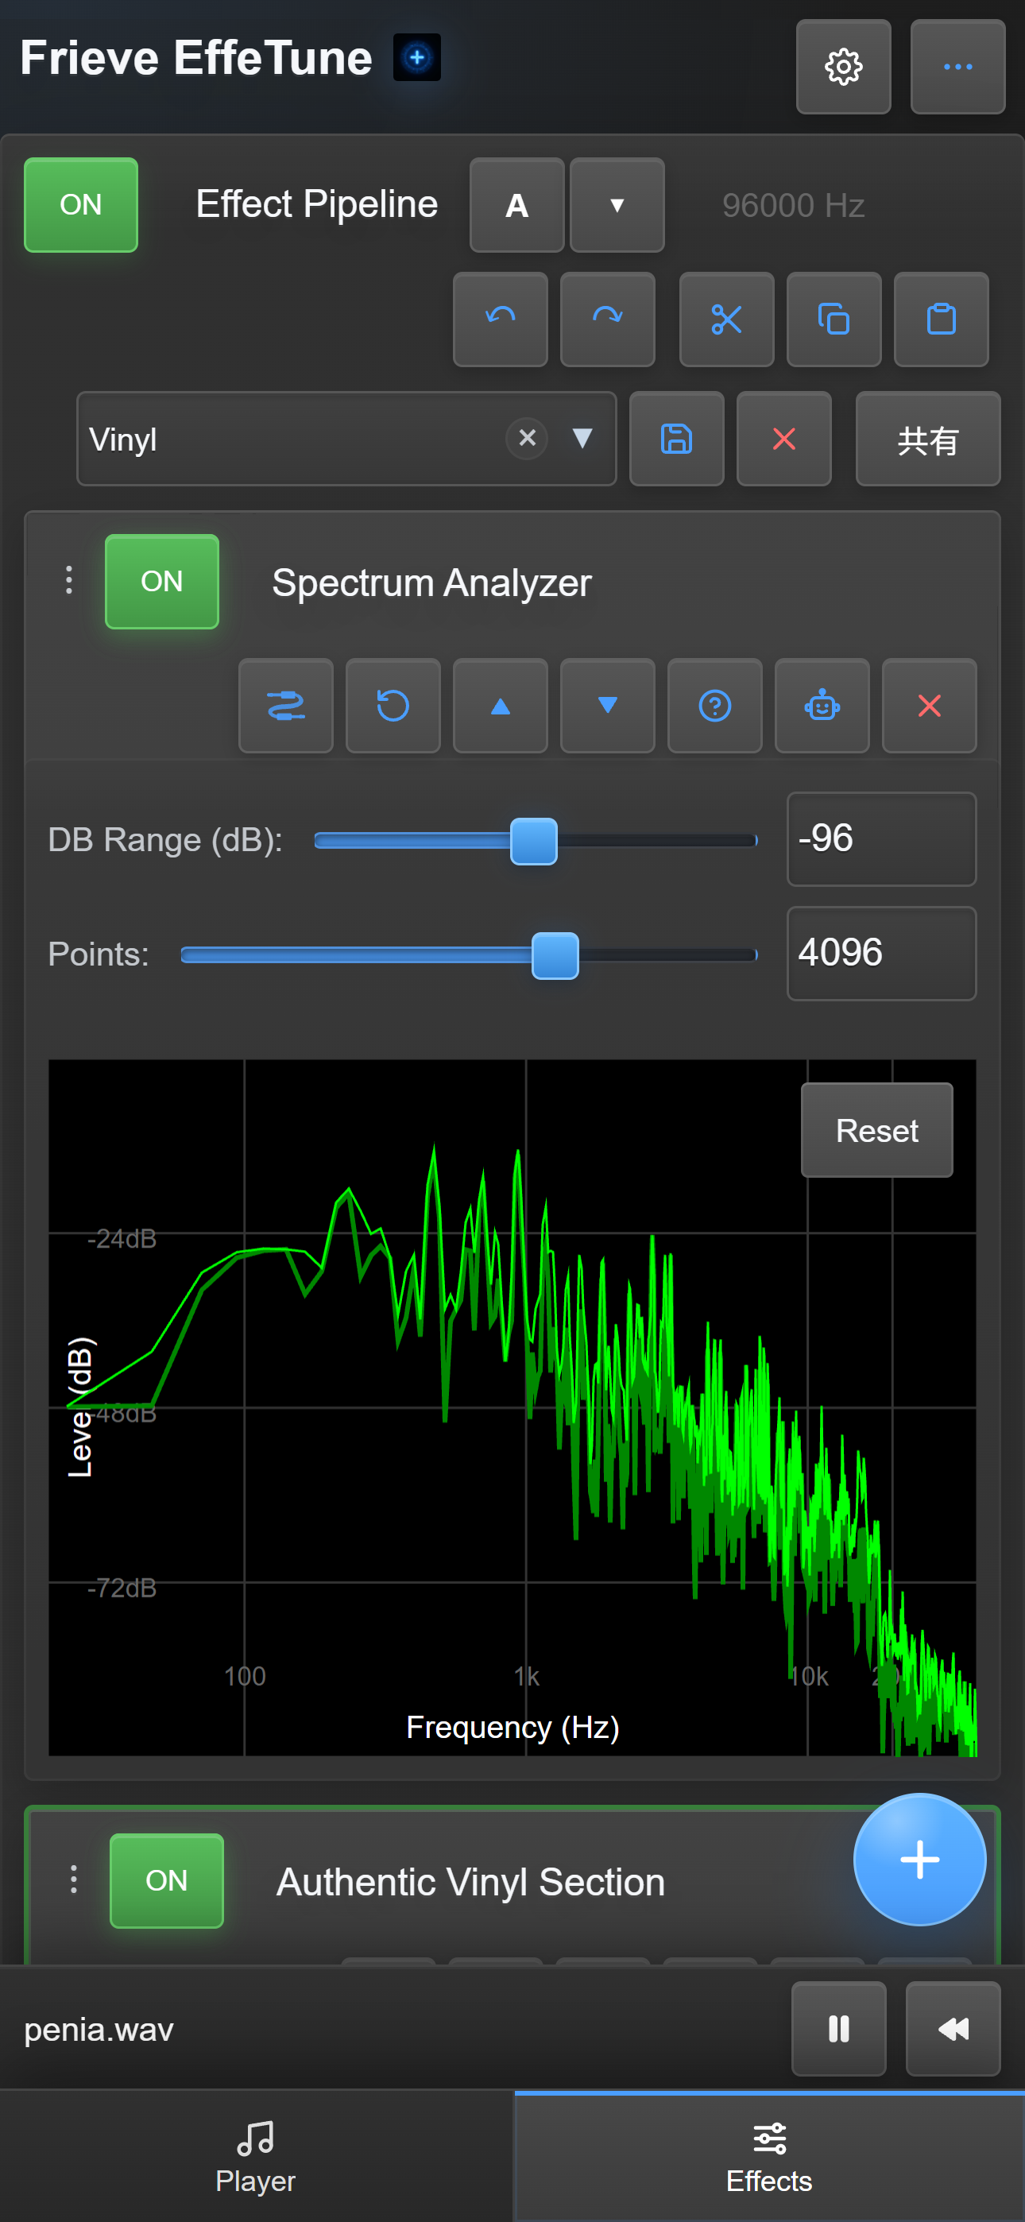The image size is (1025, 2222).
Task: Adjust the DB Range slider
Action: click(x=536, y=840)
